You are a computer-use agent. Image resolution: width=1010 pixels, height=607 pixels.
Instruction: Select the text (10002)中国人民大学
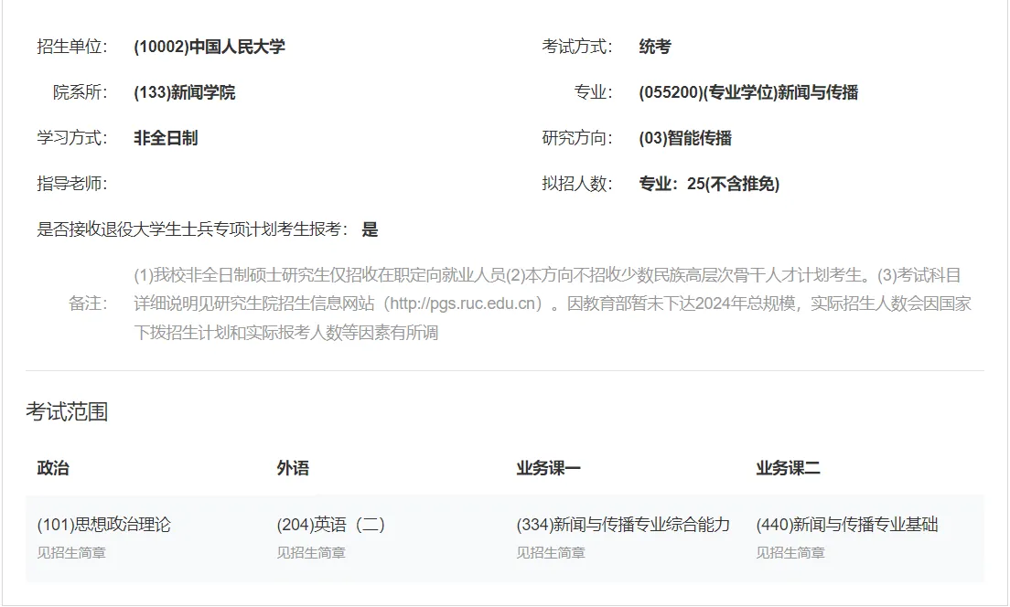pos(210,47)
